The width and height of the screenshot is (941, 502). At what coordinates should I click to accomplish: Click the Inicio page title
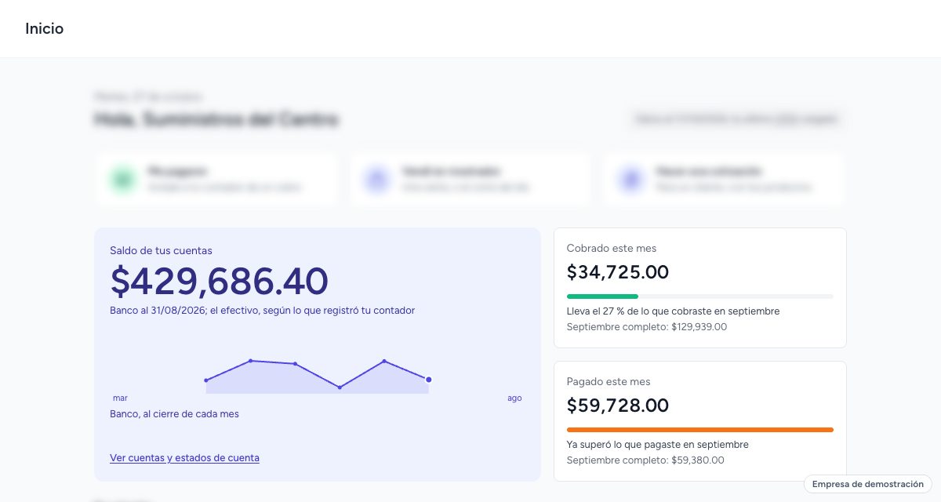44,29
